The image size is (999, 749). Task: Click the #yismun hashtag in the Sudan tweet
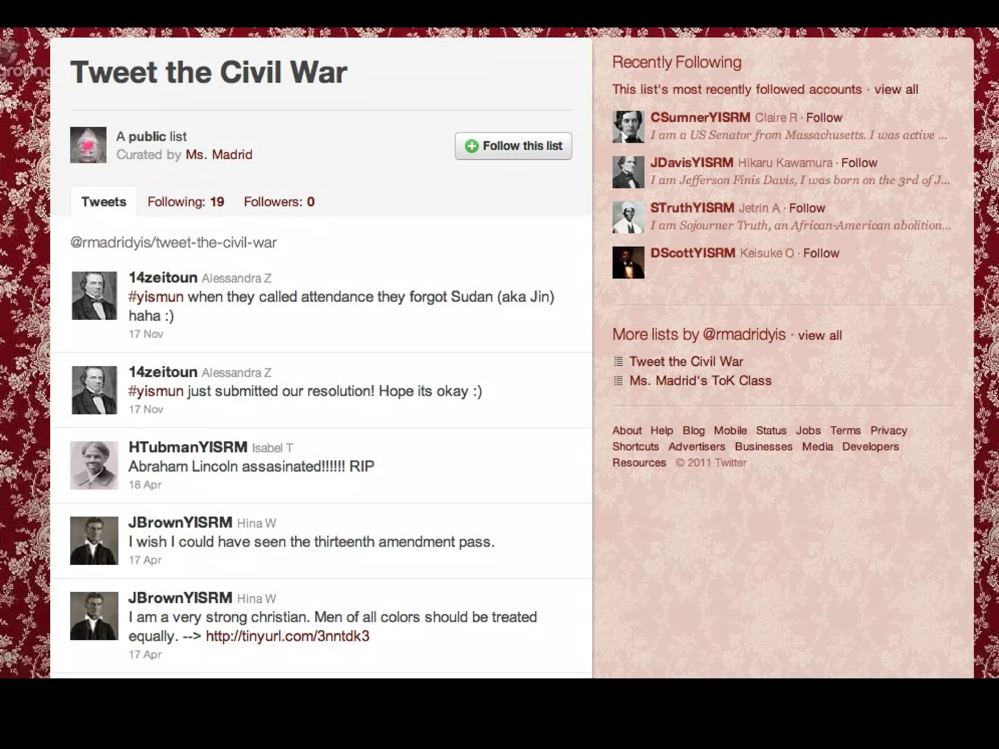coord(156,296)
